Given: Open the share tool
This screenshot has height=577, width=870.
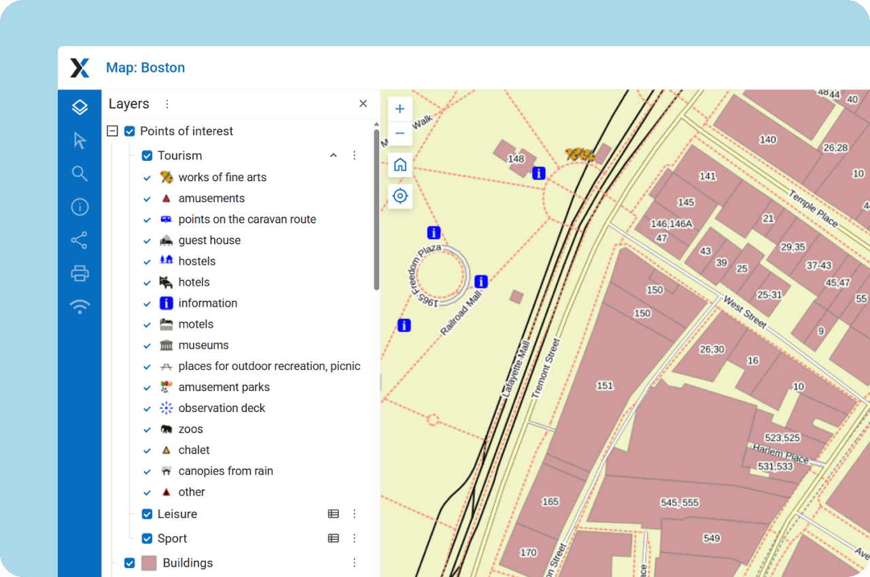Looking at the screenshot, I should 80,240.
